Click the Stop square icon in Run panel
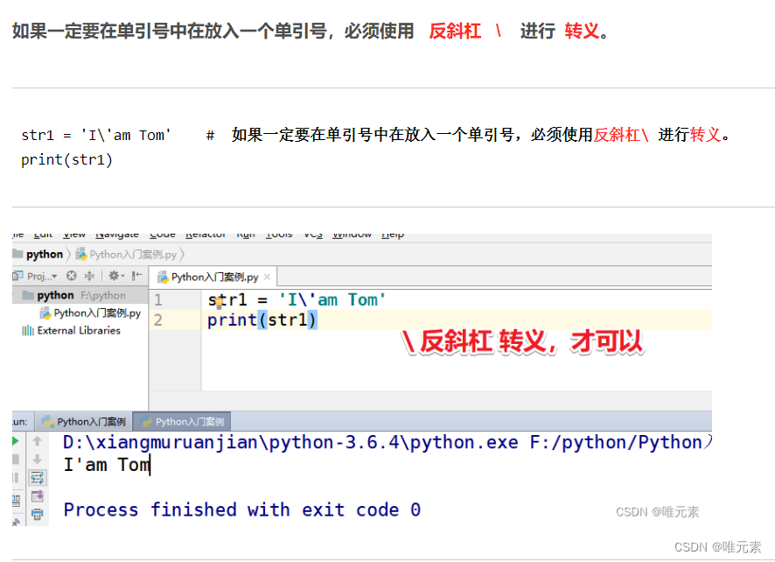The width and height of the screenshot is (775, 562). (x=16, y=459)
